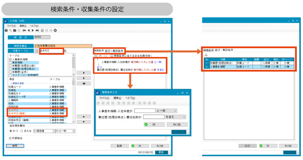The image size is (303, 160).
Task: Check 家族情報 table checkbox
Action: [x=10, y=63]
